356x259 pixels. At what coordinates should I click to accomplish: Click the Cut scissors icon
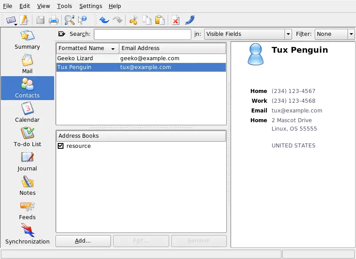click(x=133, y=20)
